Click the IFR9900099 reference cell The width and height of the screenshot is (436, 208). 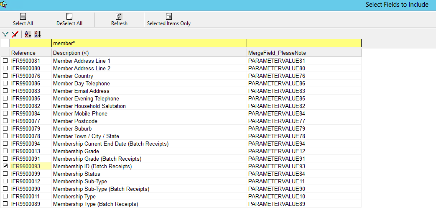pos(31,174)
